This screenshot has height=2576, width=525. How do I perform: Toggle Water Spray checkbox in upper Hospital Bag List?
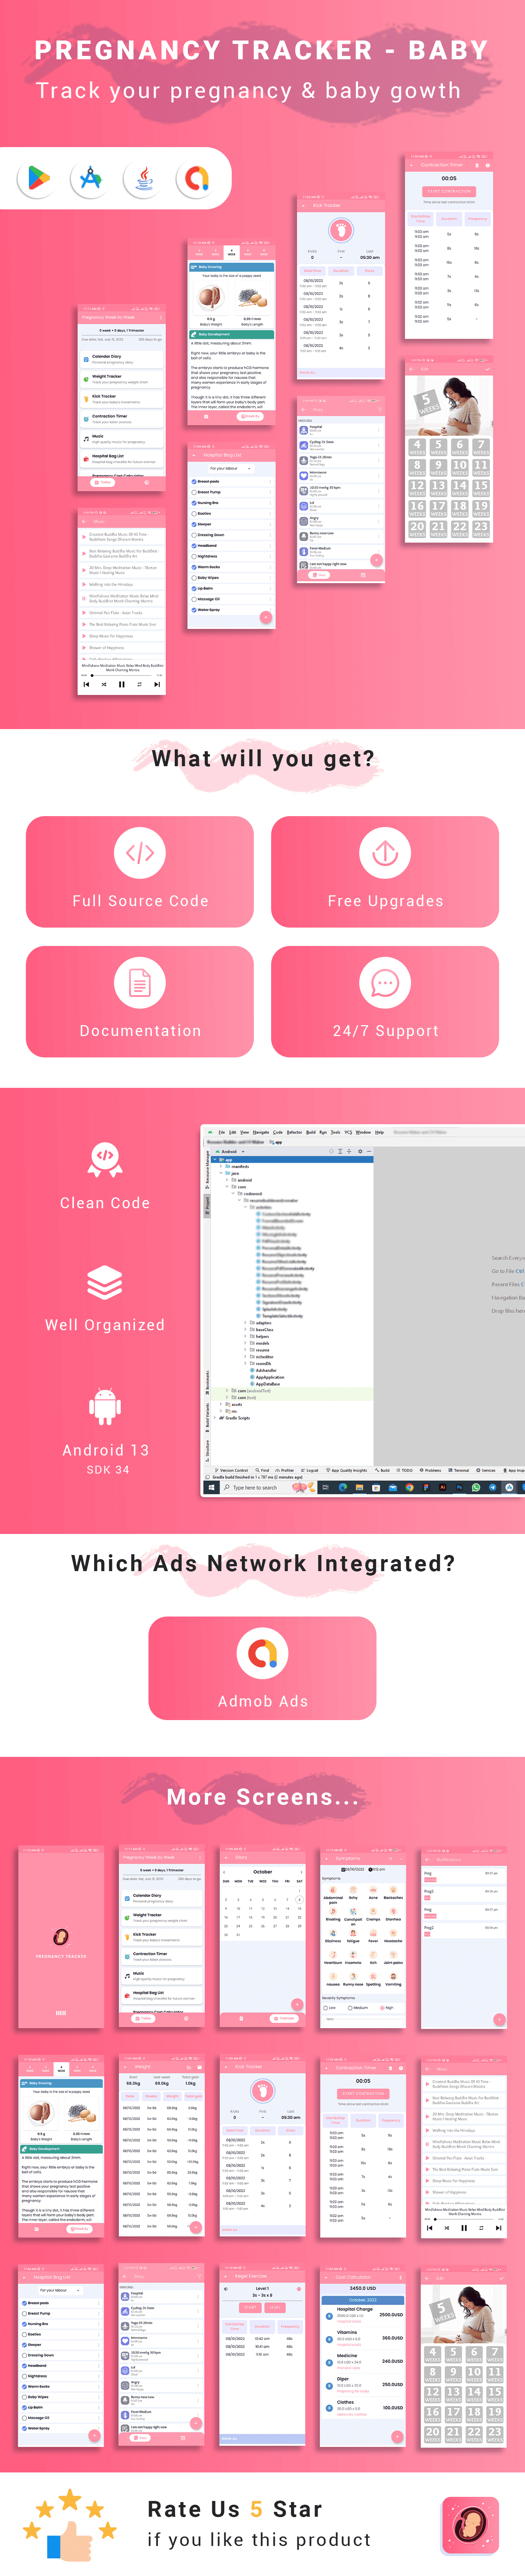(x=194, y=610)
